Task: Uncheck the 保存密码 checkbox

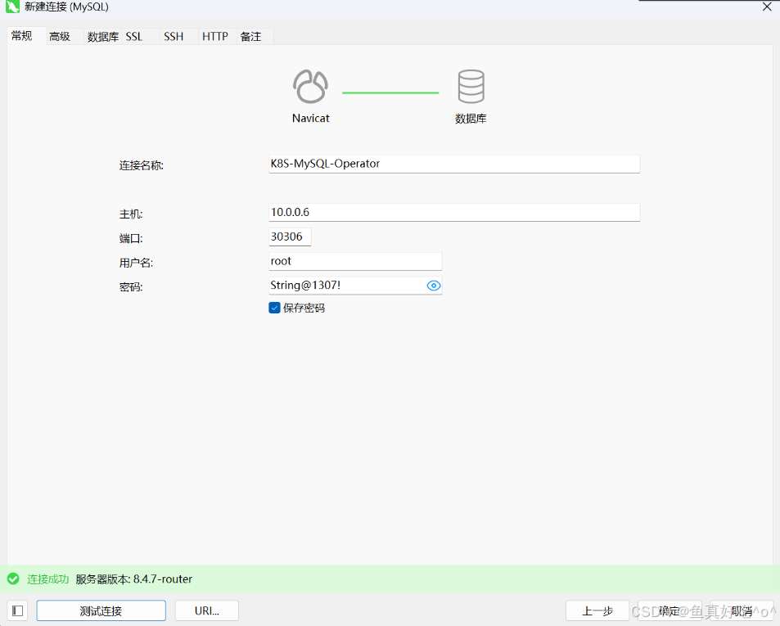Action: [275, 308]
